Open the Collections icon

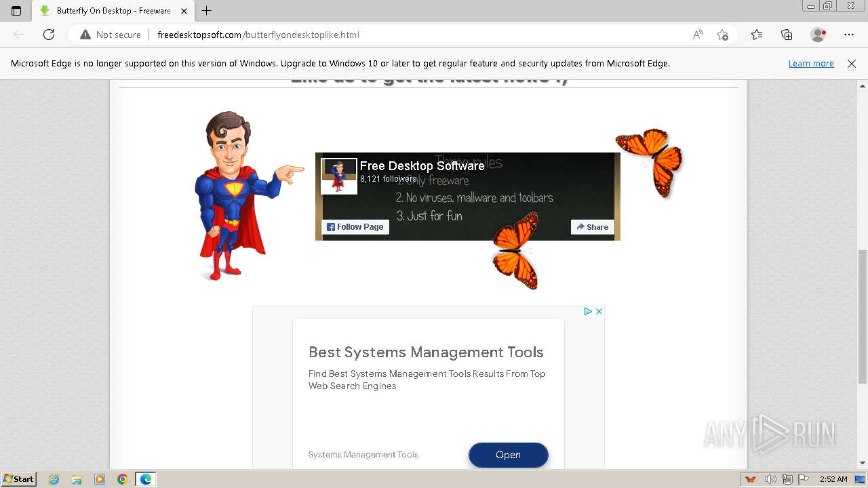tap(787, 35)
